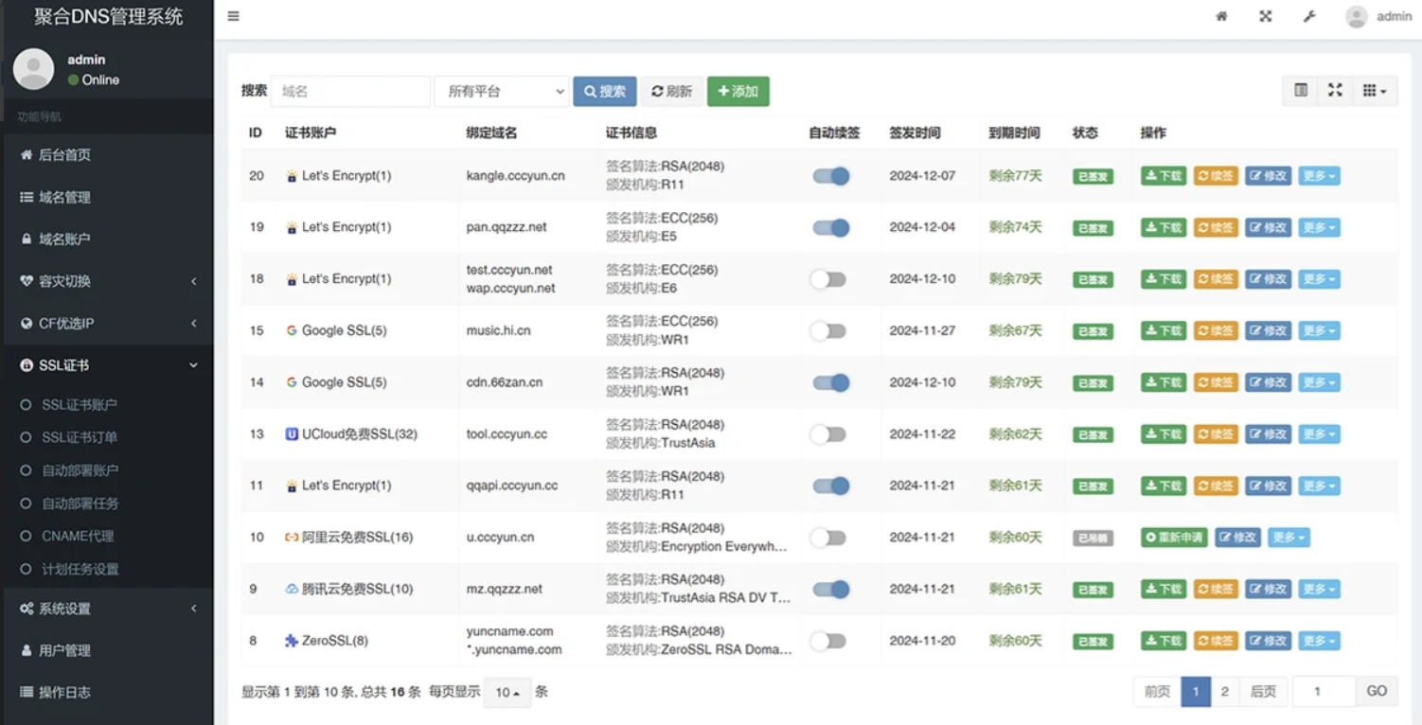Open SSL证书订单 in the sidebar
The width and height of the screenshot is (1422, 725).
click(x=80, y=437)
